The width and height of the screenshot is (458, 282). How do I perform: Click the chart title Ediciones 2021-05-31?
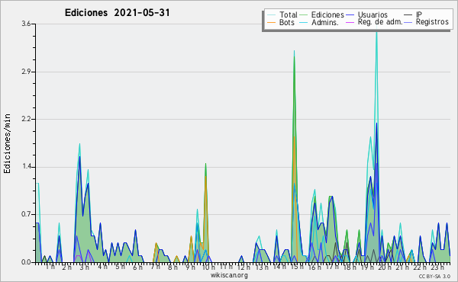(117, 13)
